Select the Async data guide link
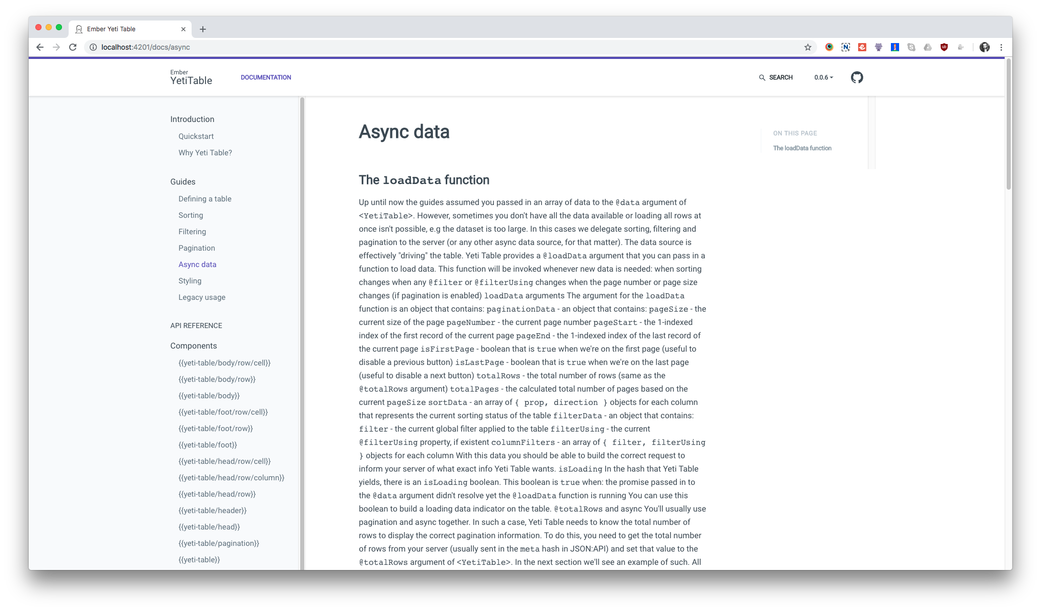1041x611 pixels. [x=197, y=264]
